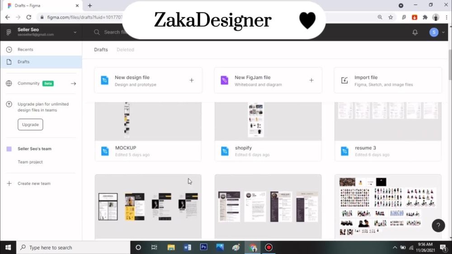The image size is (452, 254).
Task: Switch to the Drafts tab
Action: pyautogui.click(x=101, y=50)
